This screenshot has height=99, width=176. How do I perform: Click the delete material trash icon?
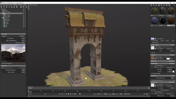[x=161, y=5]
